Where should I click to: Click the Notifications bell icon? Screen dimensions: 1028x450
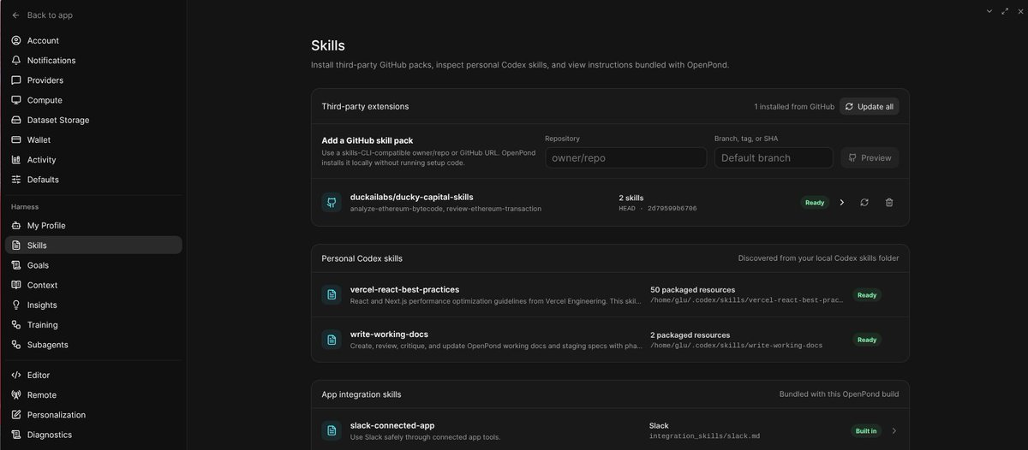(x=16, y=61)
